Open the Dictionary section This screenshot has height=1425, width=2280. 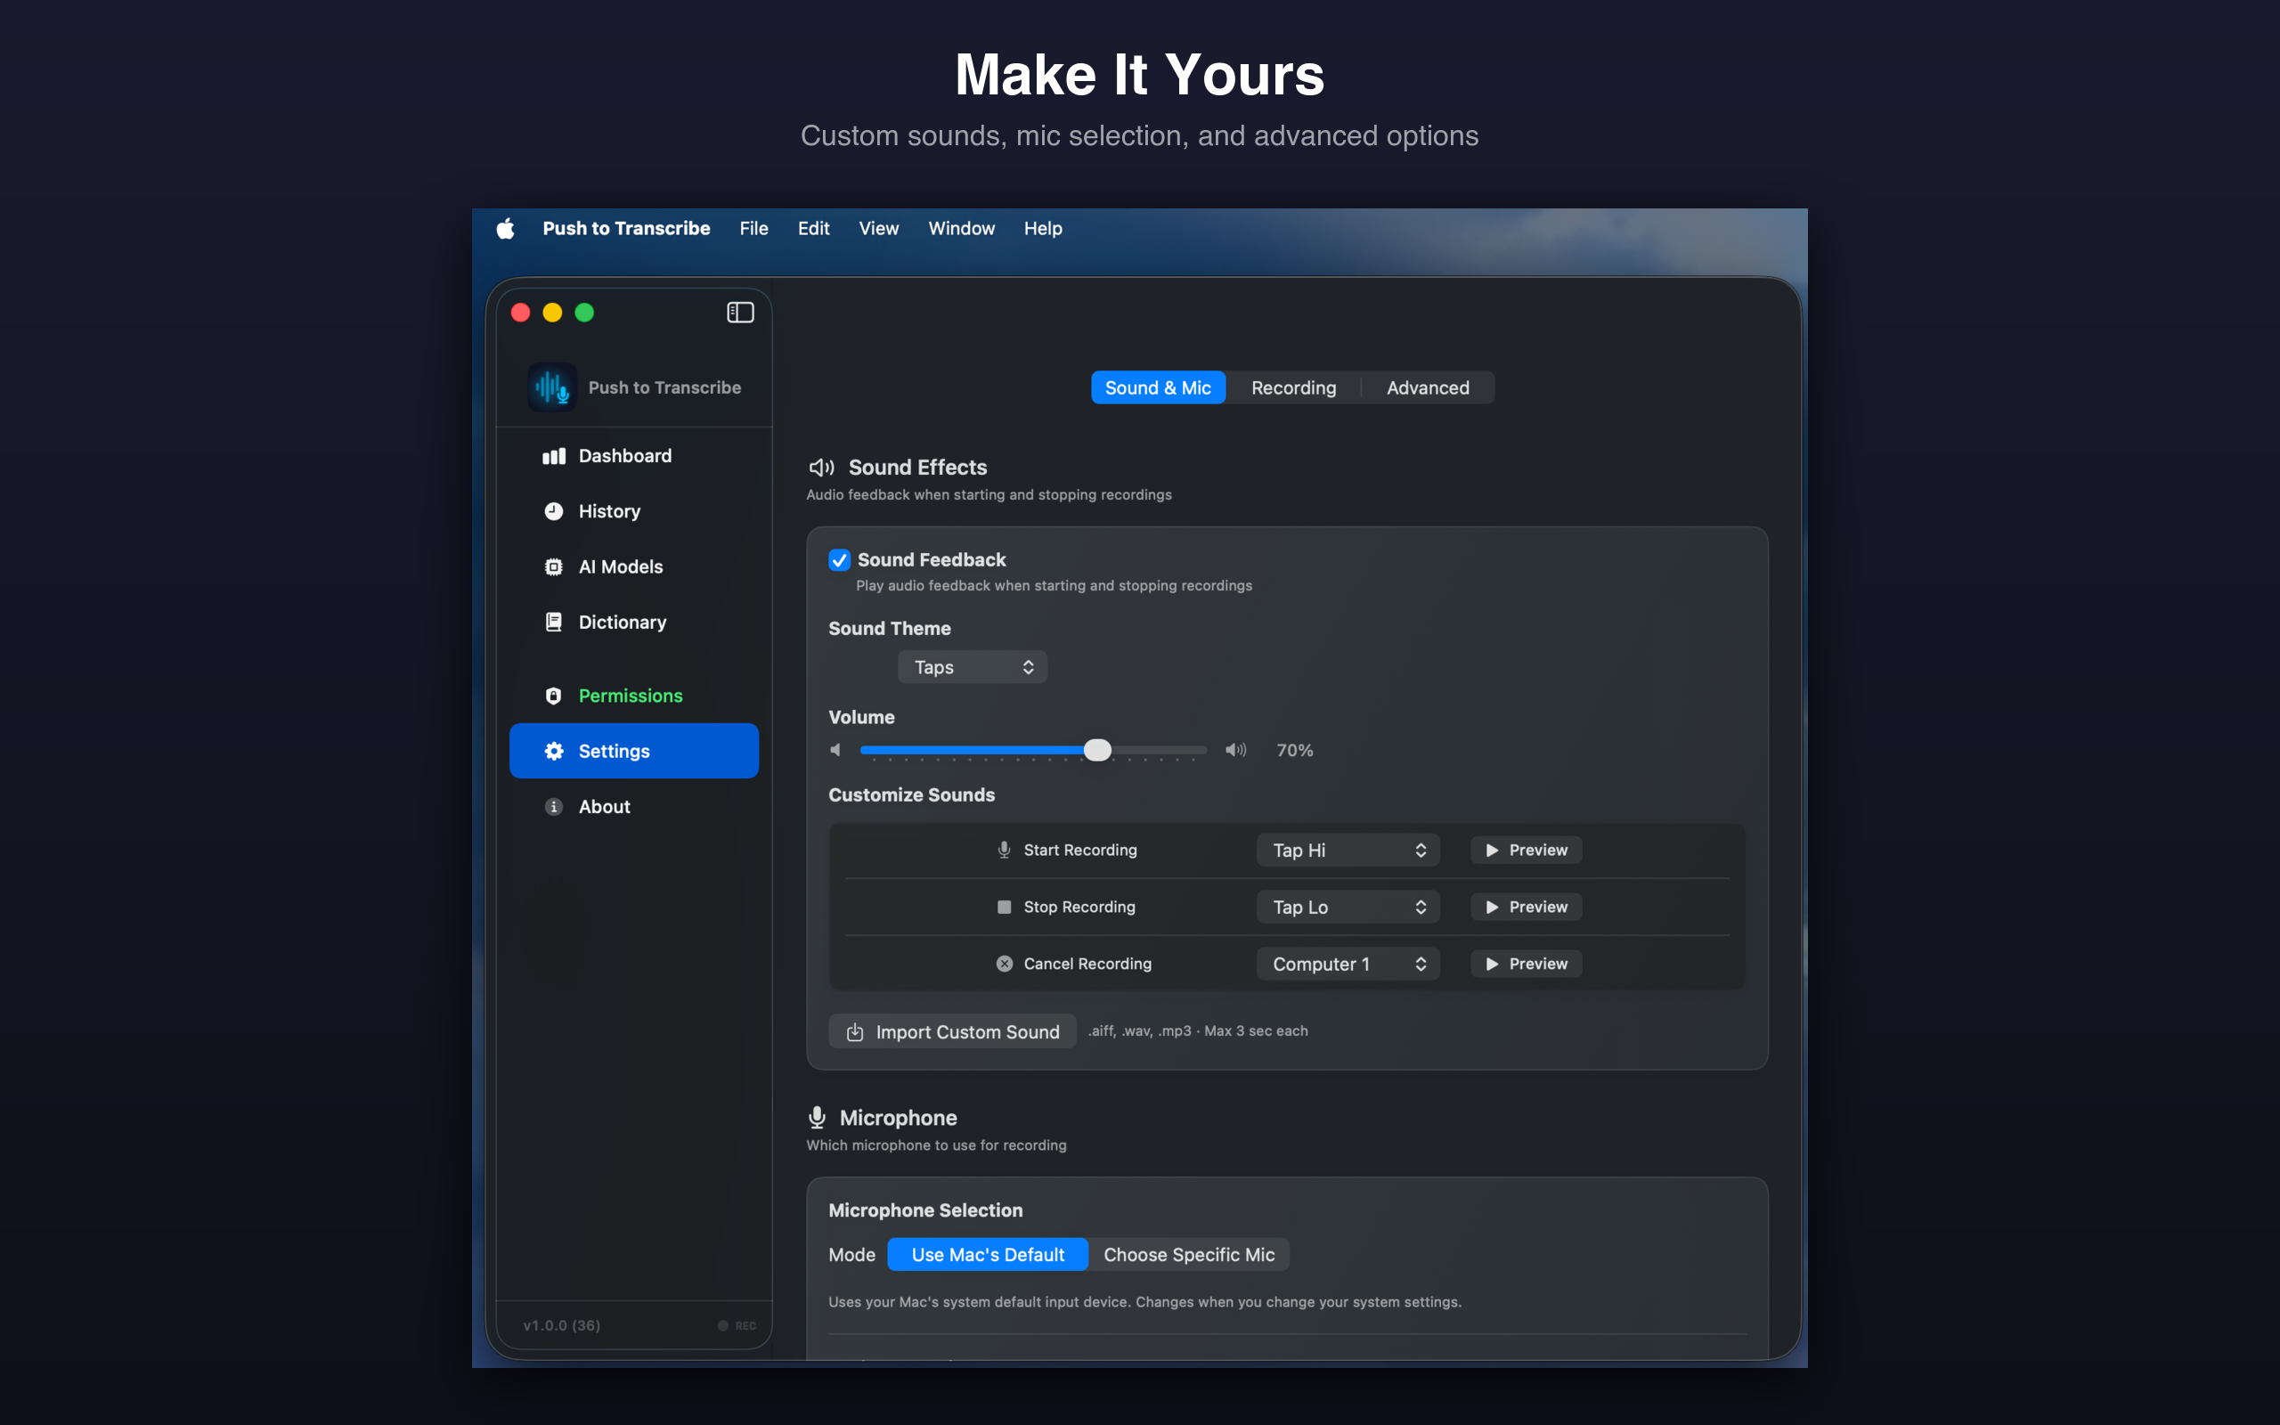623,622
